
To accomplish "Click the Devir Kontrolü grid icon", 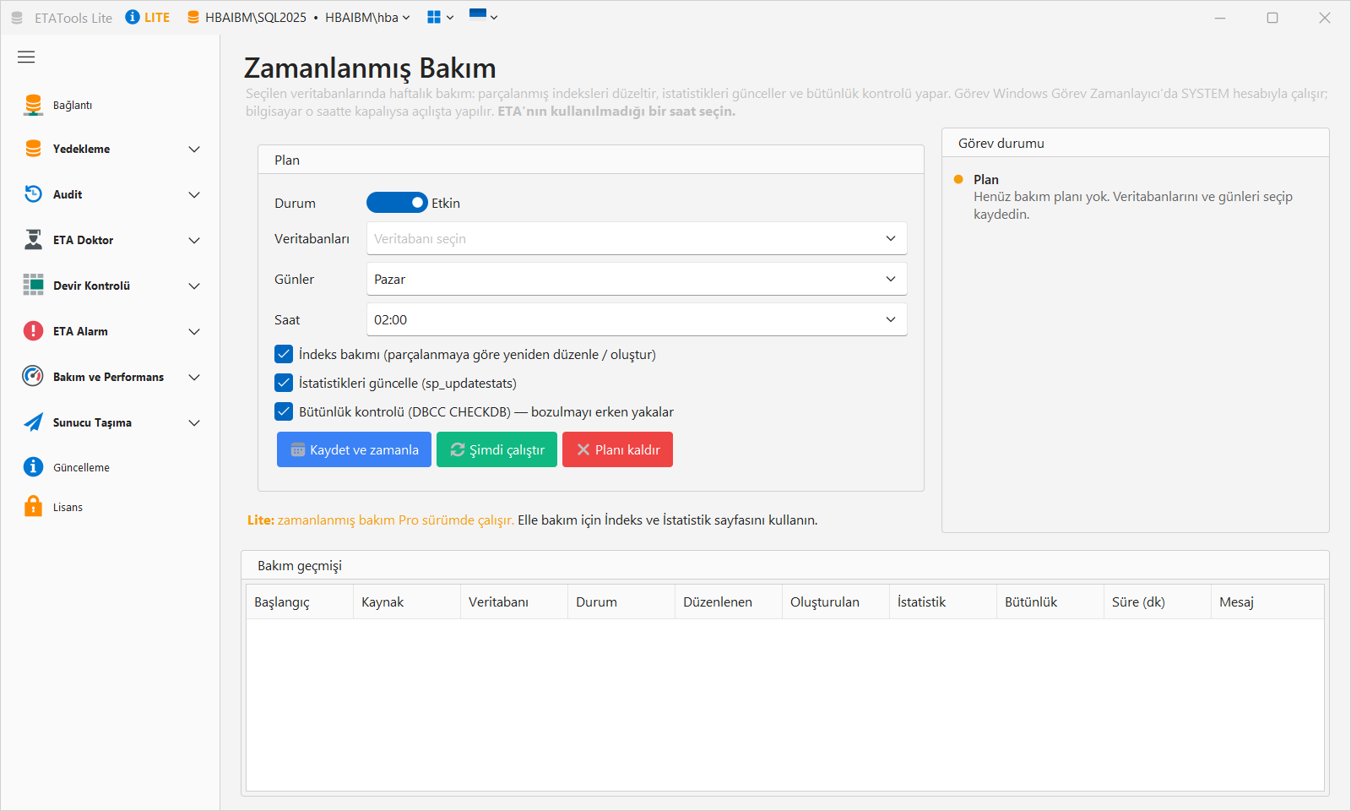I will click(x=33, y=286).
